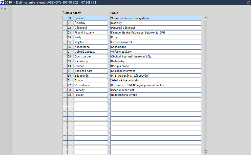Click the name field Obch. partner
This screenshot has width=251, height=155.
[91, 56]
